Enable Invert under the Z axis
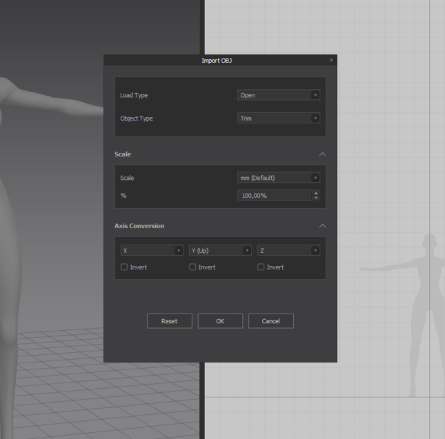 261,267
